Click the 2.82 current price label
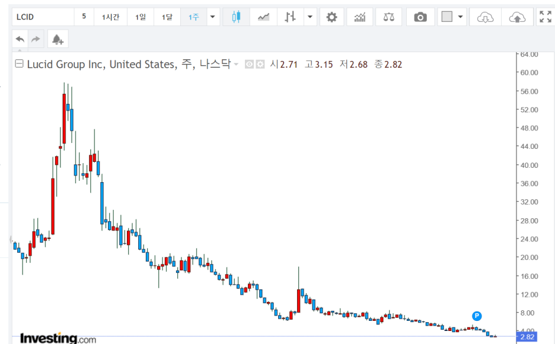 pos(527,337)
